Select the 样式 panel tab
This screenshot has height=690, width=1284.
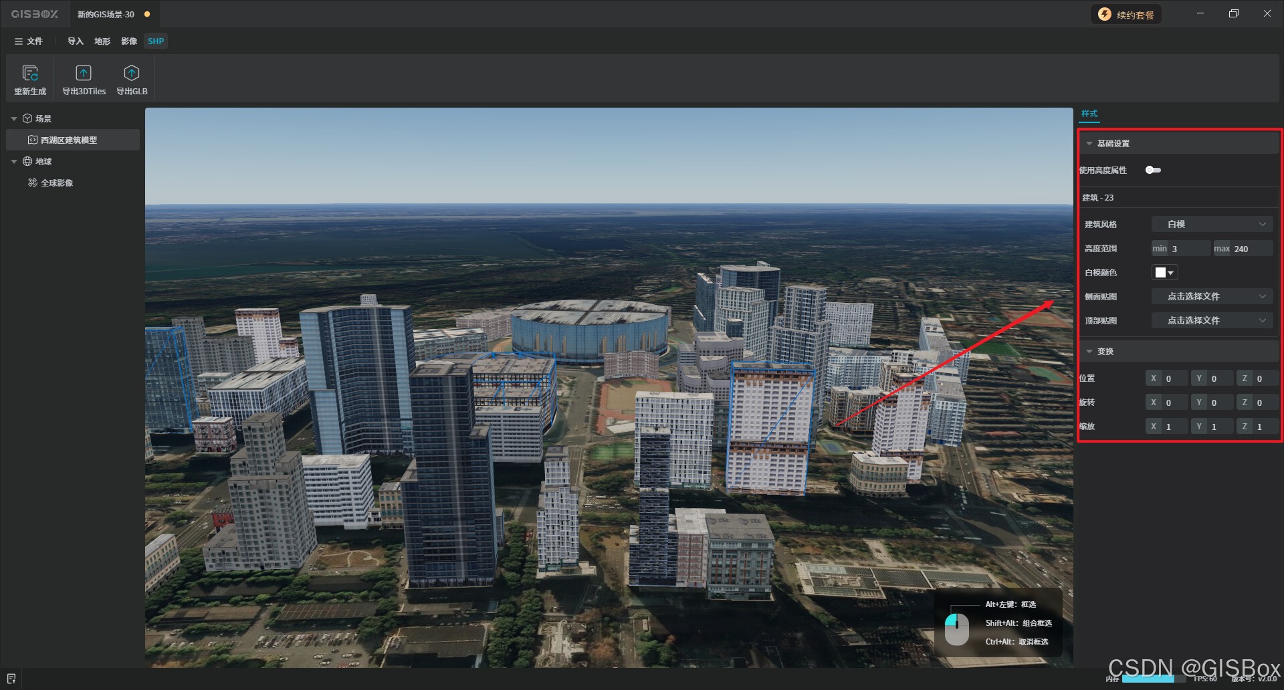pyautogui.click(x=1089, y=114)
